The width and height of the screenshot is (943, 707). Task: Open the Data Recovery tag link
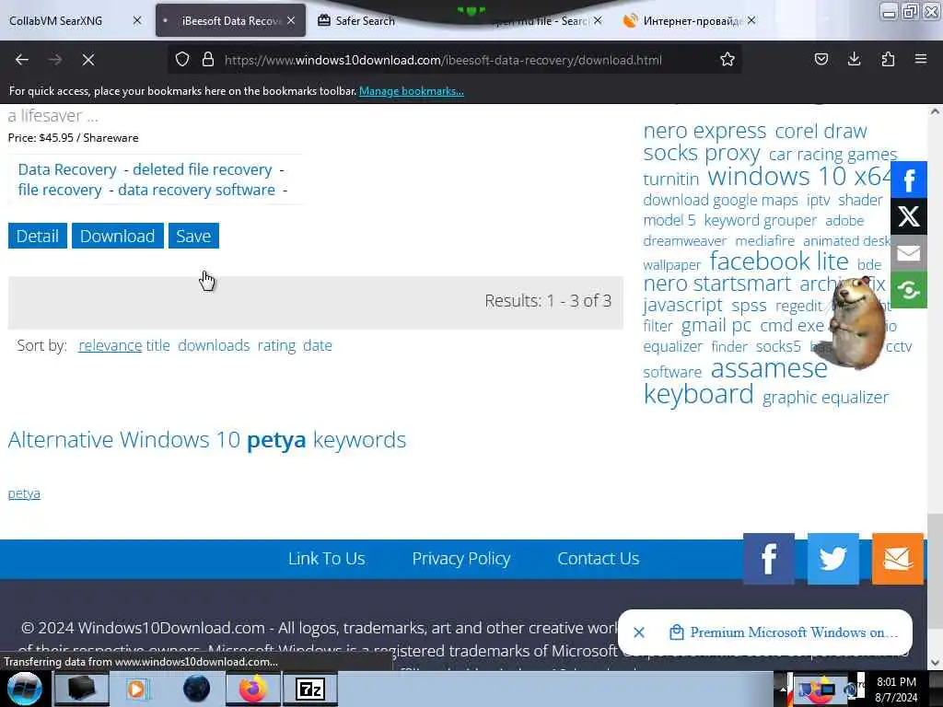click(67, 169)
